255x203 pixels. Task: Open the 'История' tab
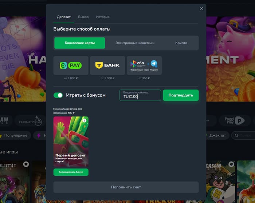(x=103, y=17)
